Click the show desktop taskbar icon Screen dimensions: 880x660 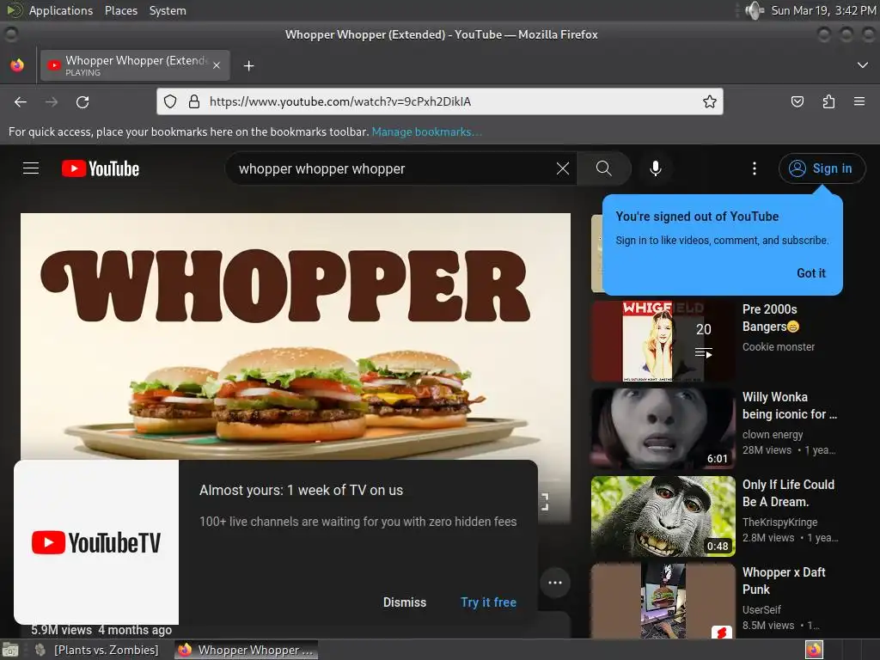pyautogui.click(x=10, y=650)
